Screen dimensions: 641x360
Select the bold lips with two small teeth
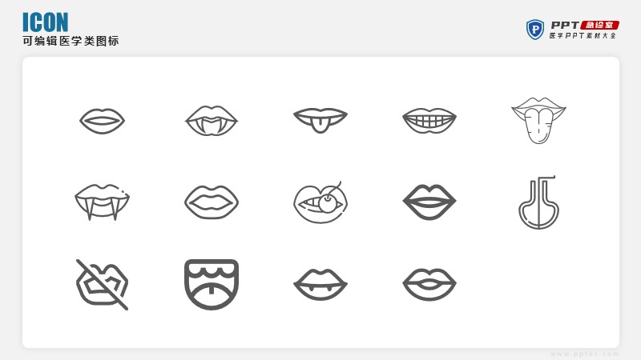(320, 285)
